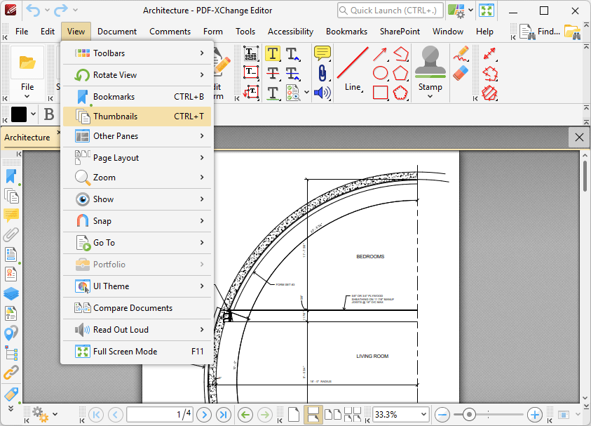
Task: Click the Redo arrow in title bar
Action: pos(61,11)
